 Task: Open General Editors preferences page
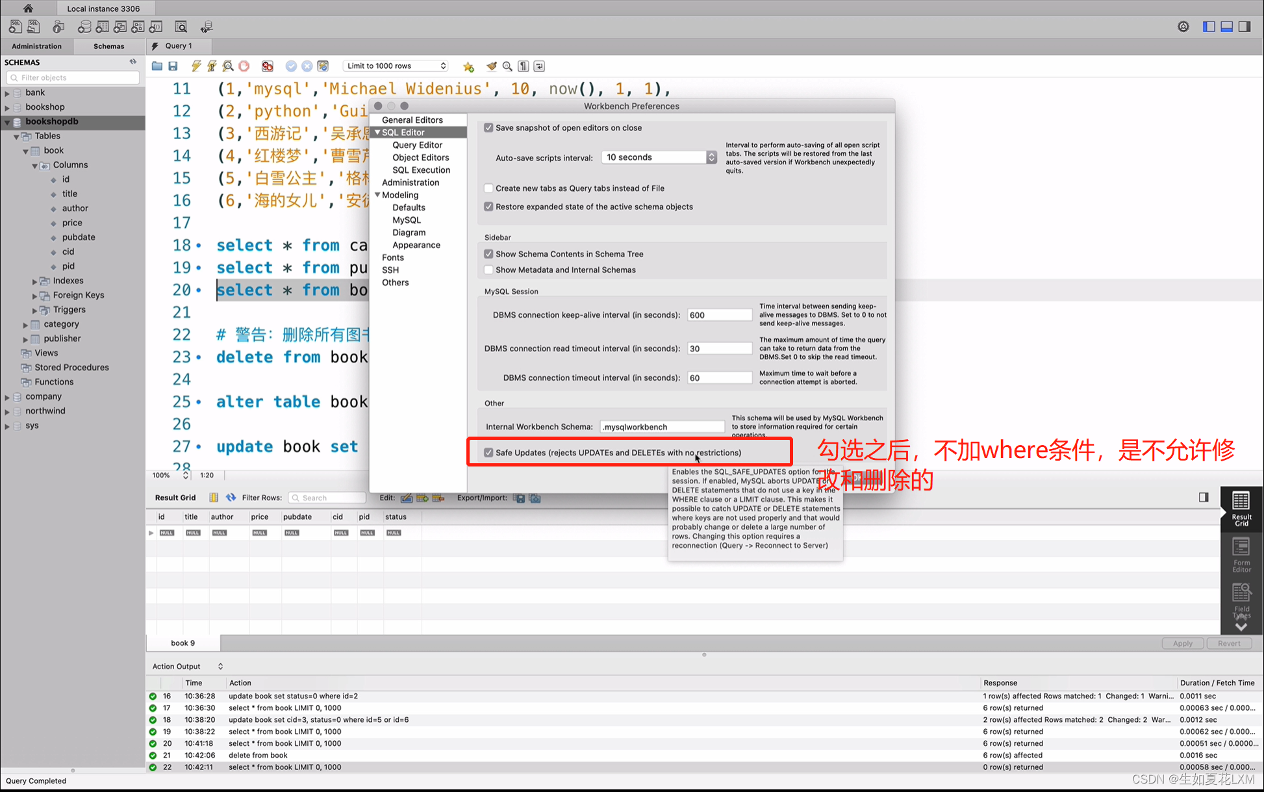click(412, 120)
